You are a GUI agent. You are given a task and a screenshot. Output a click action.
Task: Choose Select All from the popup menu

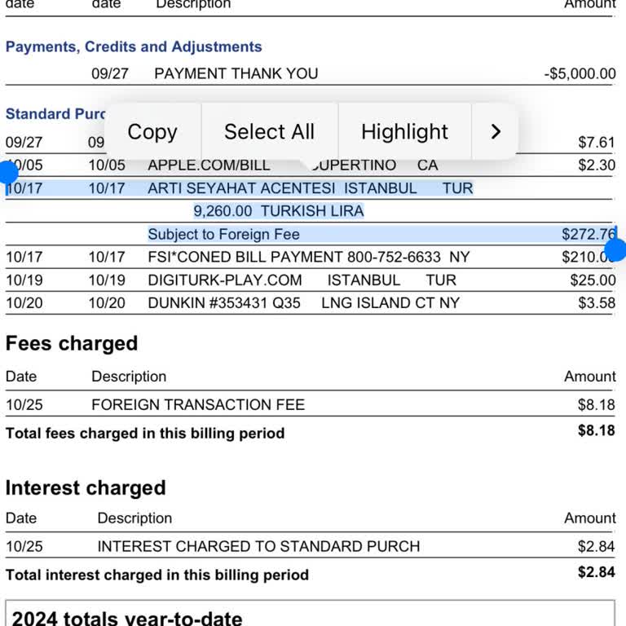point(269,131)
